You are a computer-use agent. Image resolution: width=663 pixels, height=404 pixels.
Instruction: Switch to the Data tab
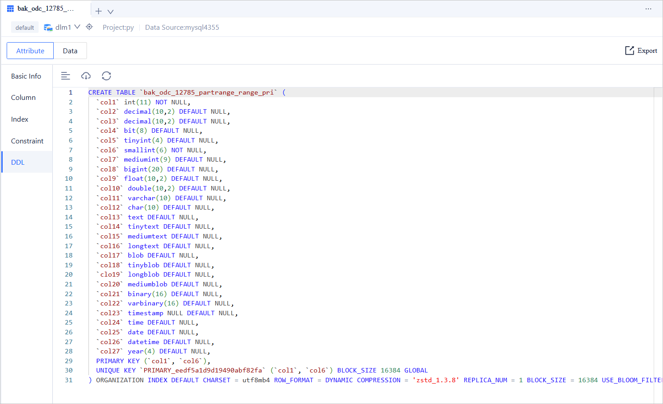(70, 51)
